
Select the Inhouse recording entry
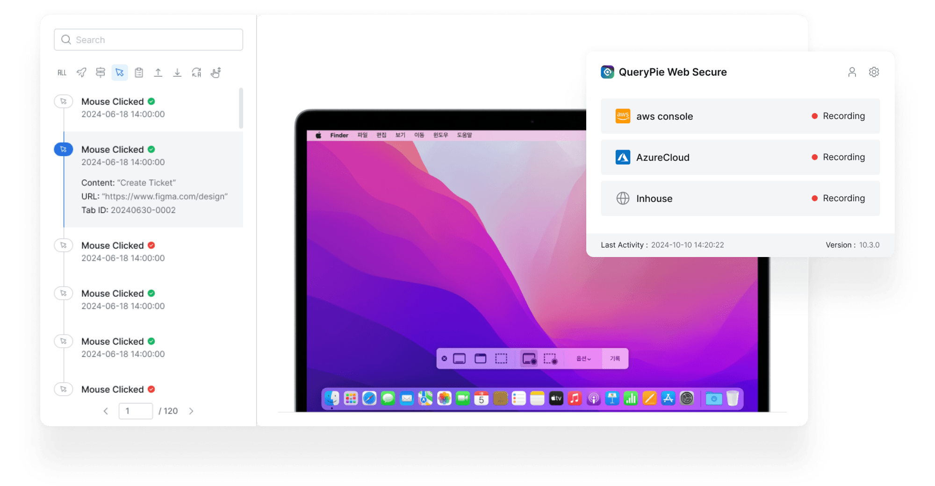point(740,198)
